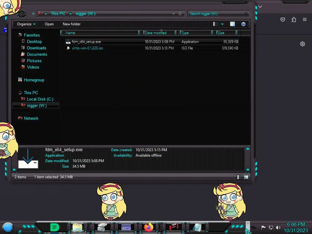Click the Videos folder icon
The image size is (312, 234).
(x=23, y=67)
